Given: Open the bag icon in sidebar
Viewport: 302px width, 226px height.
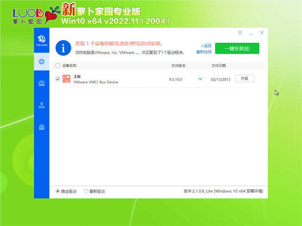Looking at the screenshot, I should 42,127.
